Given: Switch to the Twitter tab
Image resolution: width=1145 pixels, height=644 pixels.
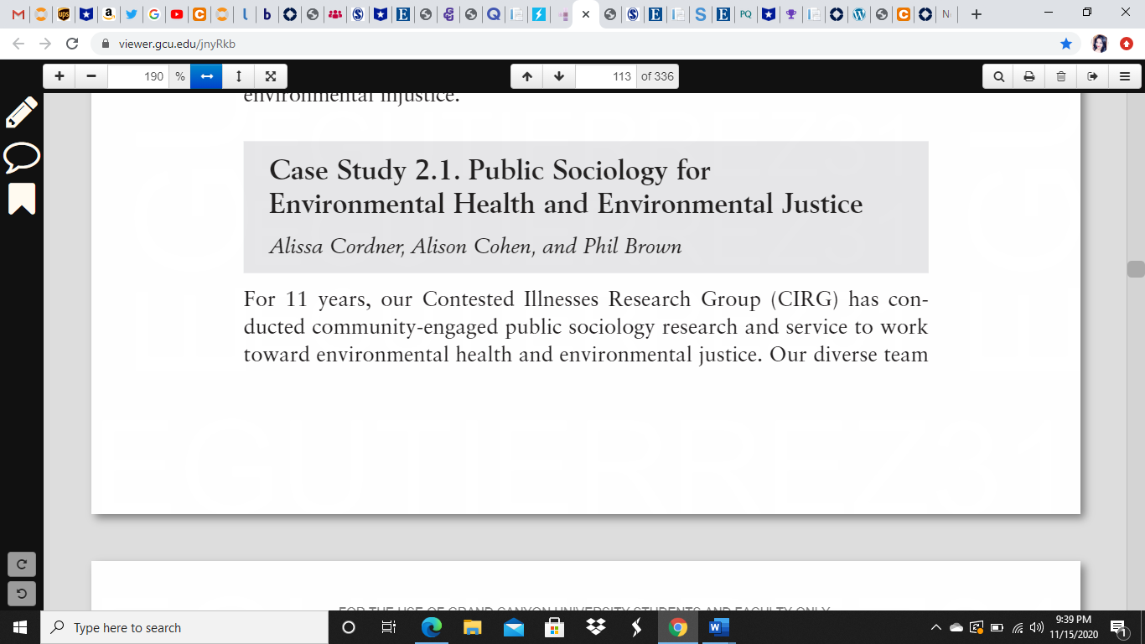Looking at the screenshot, I should pos(131,14).
